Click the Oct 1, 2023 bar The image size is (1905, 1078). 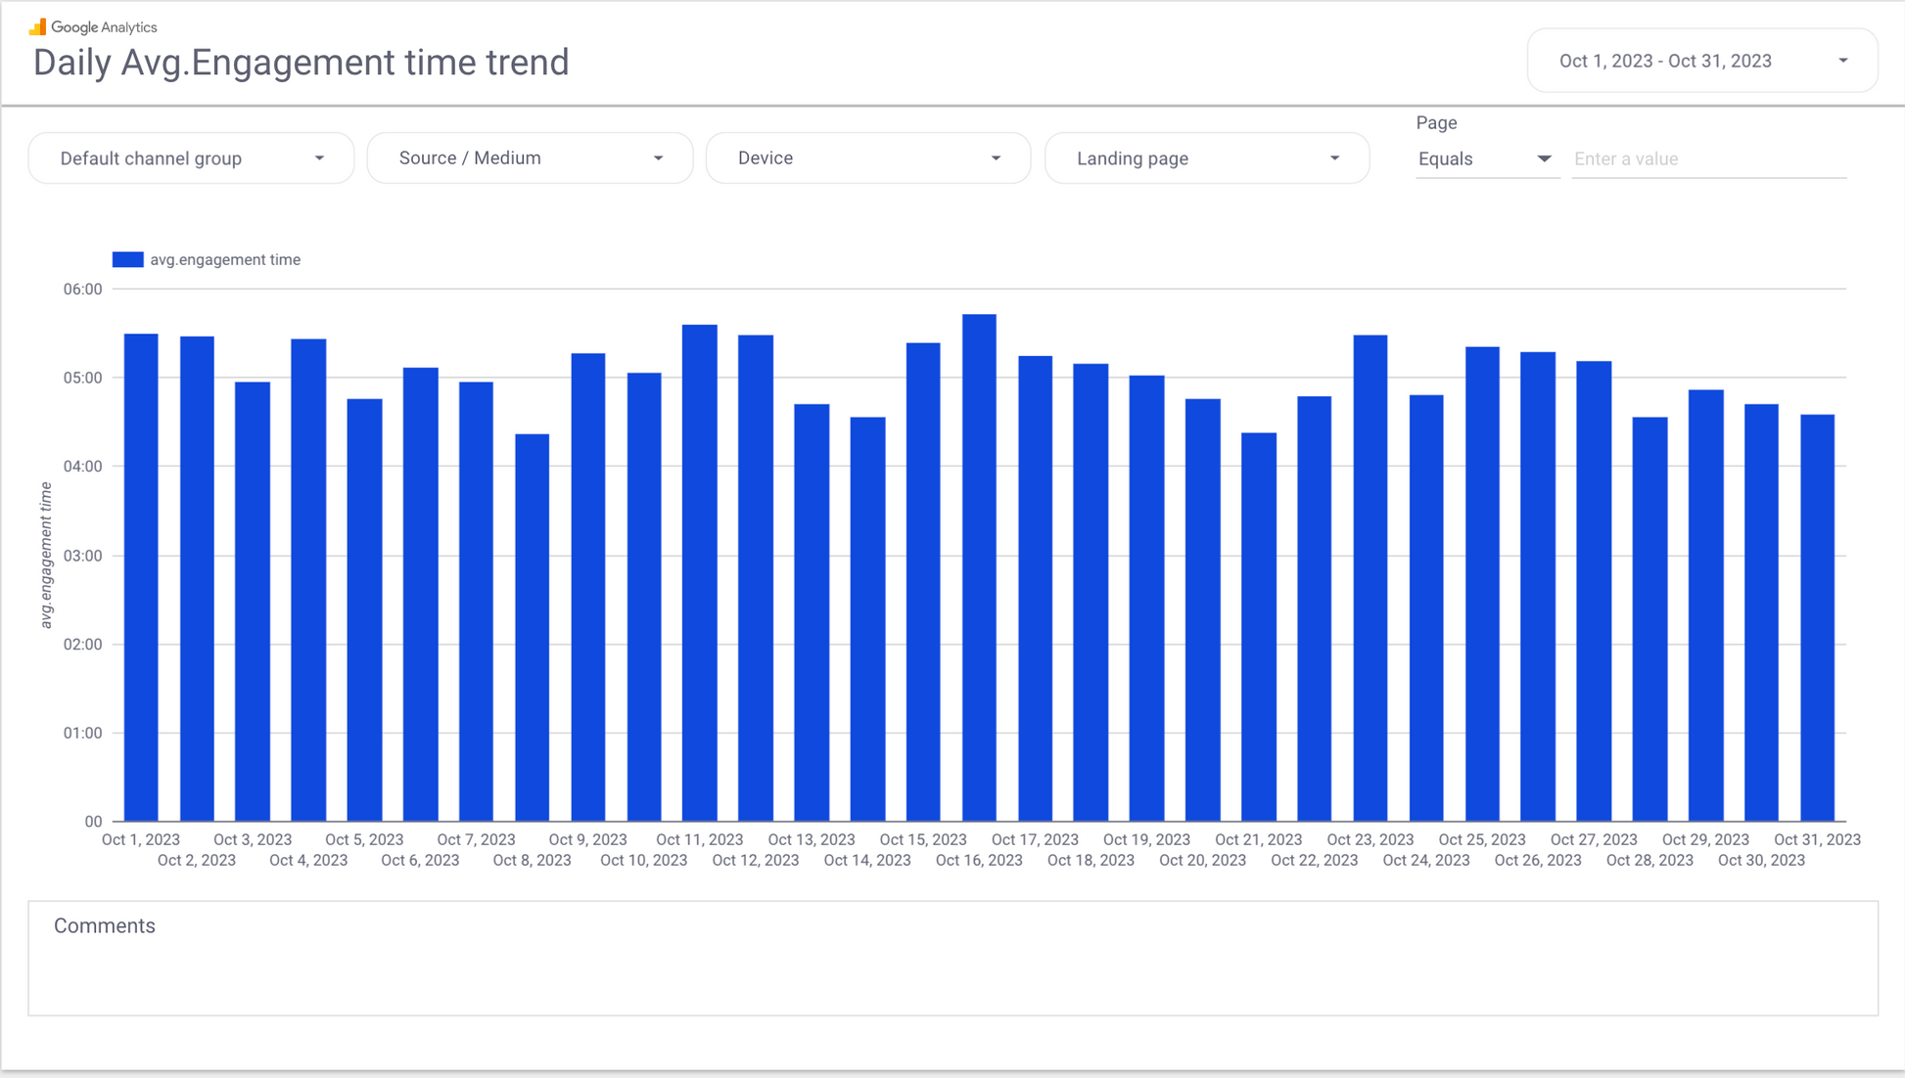pos(141,577)
